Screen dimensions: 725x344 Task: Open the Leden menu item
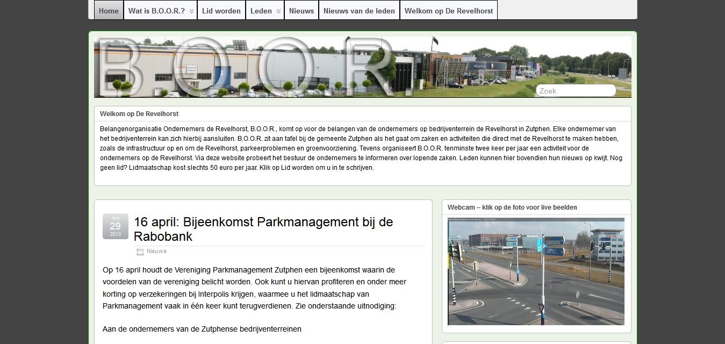[261, 11]
